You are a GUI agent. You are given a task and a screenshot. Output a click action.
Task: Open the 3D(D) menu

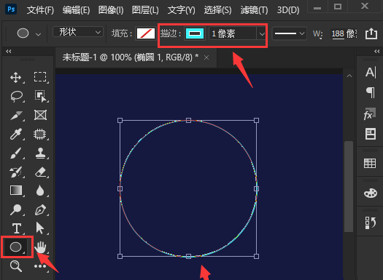tap(288, 10)
